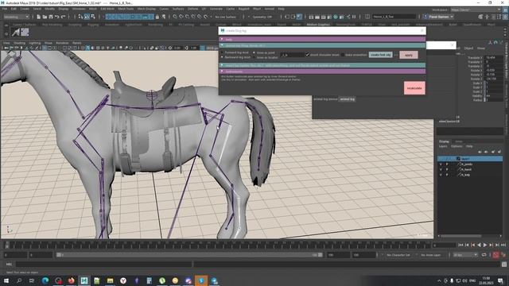
Task: Click the selection lock icon on the status line
Action: point(157,17)
